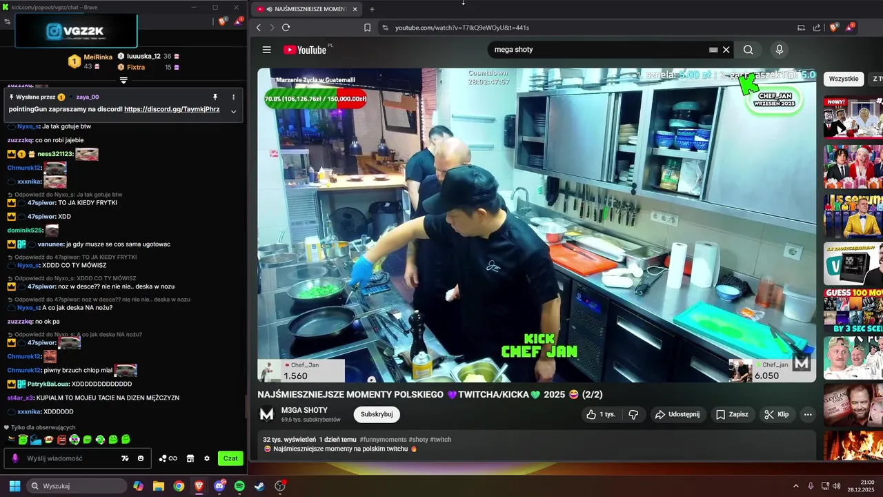Screen dimensions: 883x497
Task: Click the Wyszukaj taskbar search box
Action: [77, 486]
